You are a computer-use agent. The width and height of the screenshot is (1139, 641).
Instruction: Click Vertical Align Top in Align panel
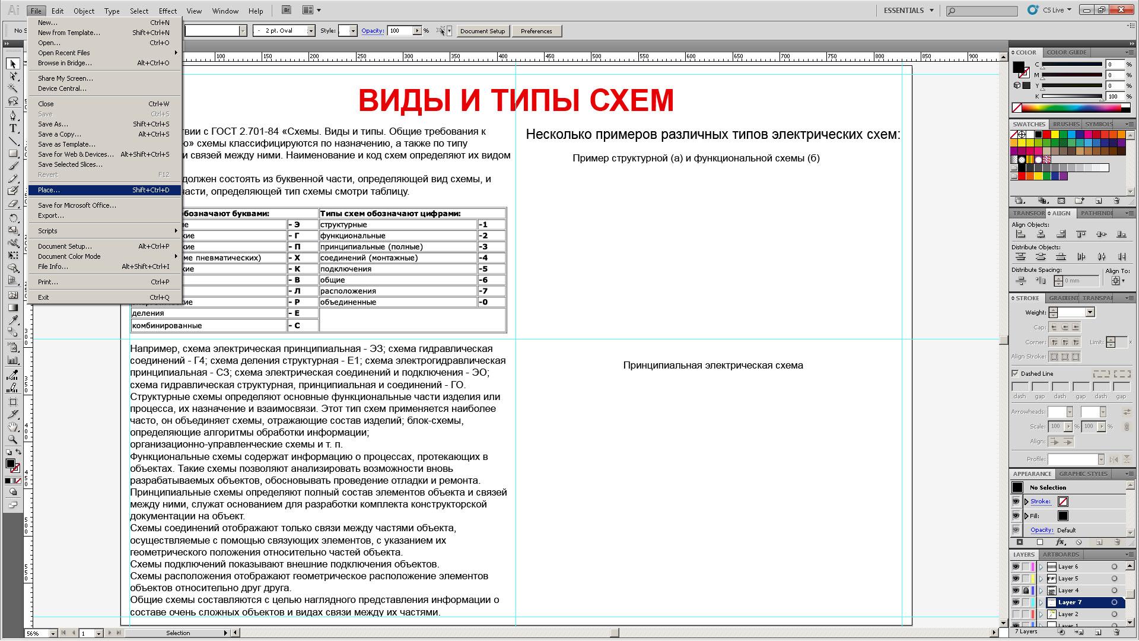click(x=1081, y=234)
